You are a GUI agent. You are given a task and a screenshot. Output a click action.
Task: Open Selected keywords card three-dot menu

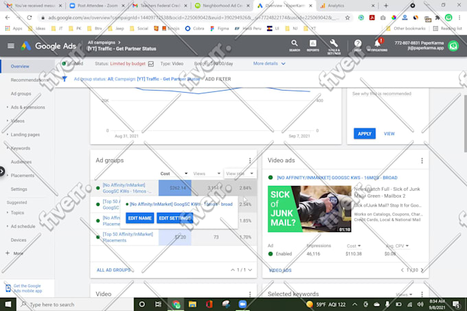point(422,294)
